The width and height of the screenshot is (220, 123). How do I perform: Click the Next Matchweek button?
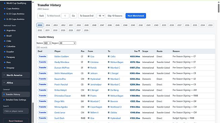tap(136, 16)
